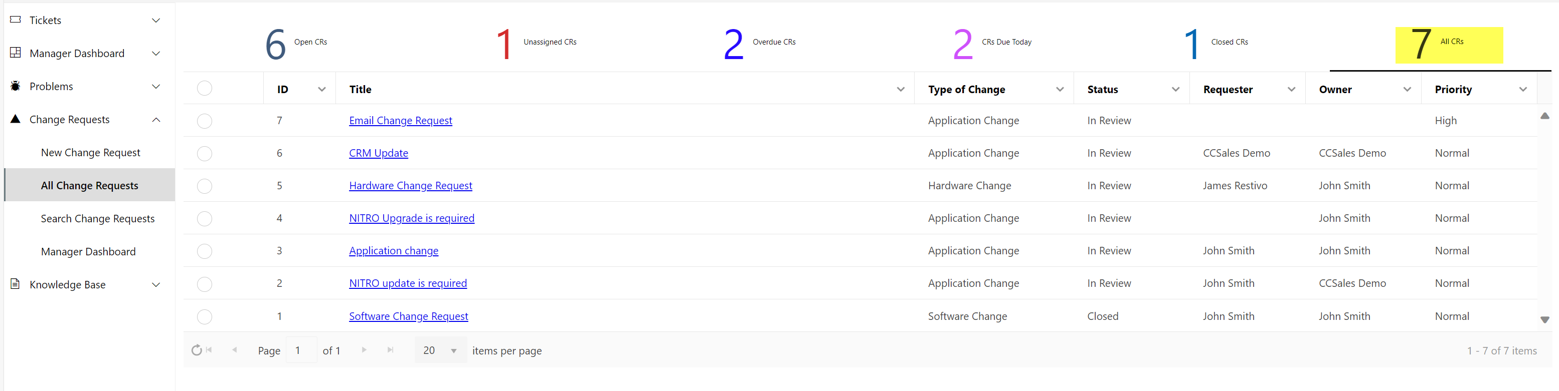The height and width of the screenshot is (391, 1559).
Task: Click the Manager Dashboard grid icon
Action: click(16, 53)
